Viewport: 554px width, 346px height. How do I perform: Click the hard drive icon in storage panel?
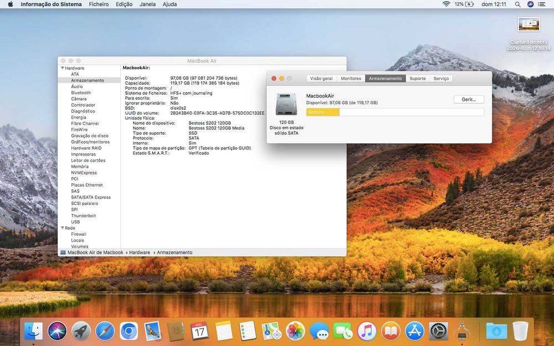(286, 104)
